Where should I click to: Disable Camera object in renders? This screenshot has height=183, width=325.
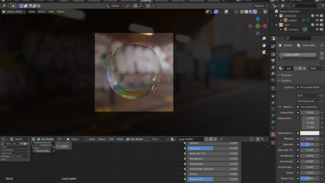tap(321, 29)
